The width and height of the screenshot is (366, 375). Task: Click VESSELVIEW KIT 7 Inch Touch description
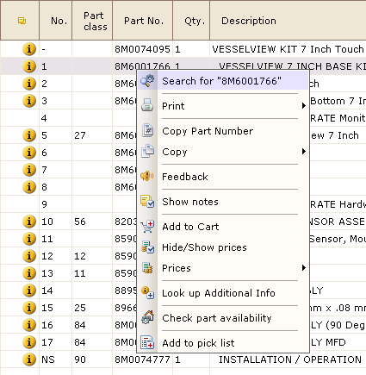288,49
